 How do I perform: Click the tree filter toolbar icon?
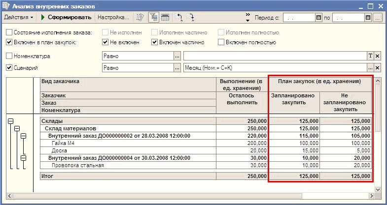pyautogui.click(x=153, y=17)
